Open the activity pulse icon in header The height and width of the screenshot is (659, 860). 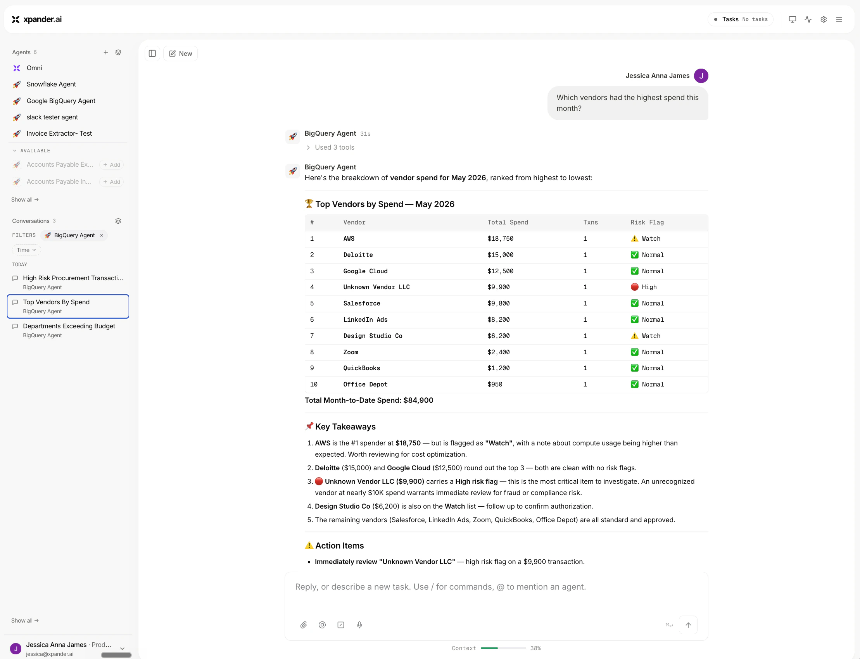(x=808, y=19)
